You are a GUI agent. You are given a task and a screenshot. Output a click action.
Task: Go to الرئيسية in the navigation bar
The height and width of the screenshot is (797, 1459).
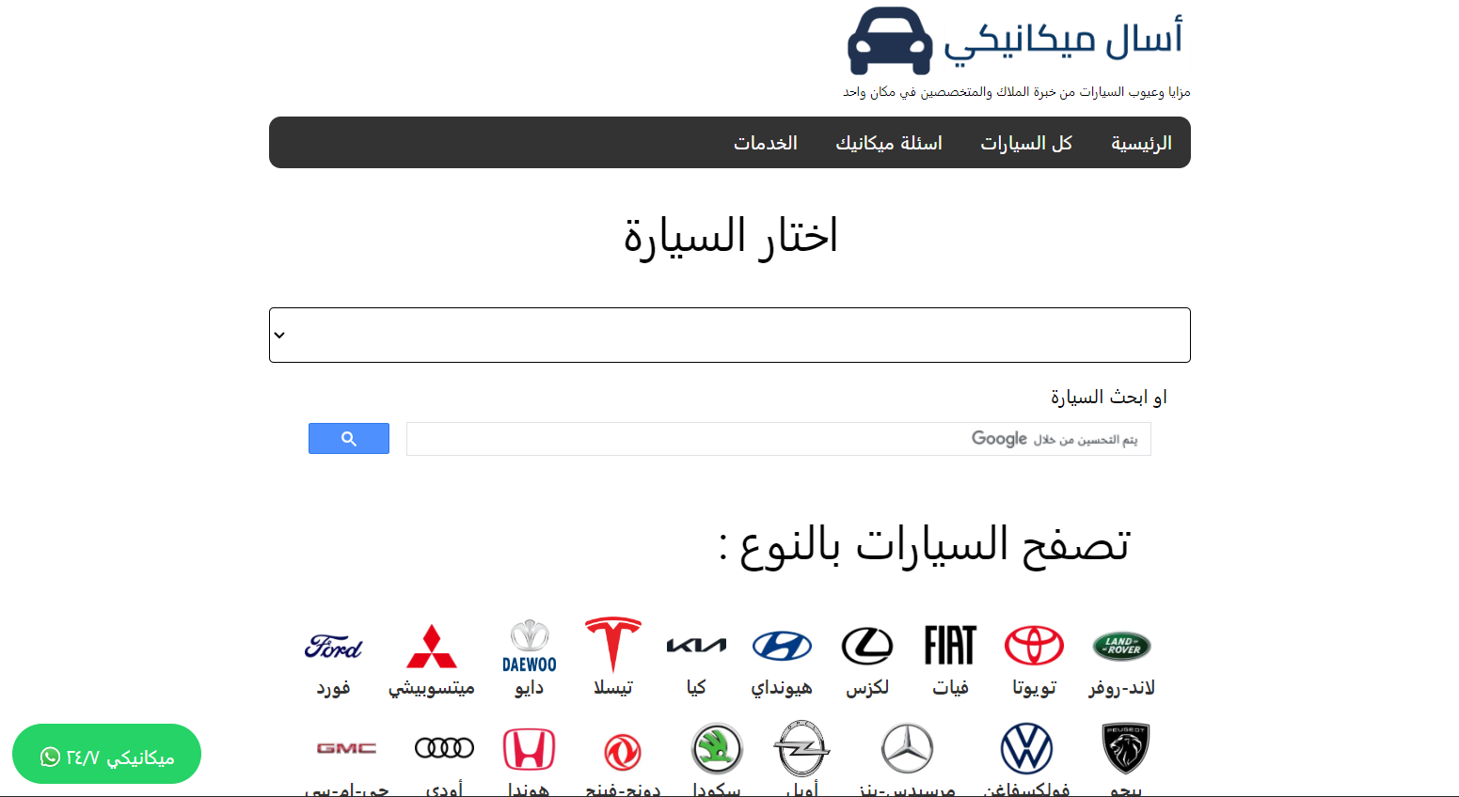(1141, 143)
